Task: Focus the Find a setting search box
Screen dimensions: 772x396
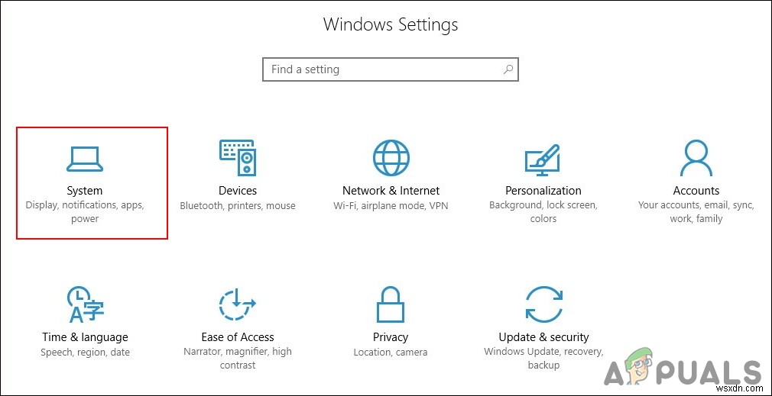Action: tap(382, 69)
